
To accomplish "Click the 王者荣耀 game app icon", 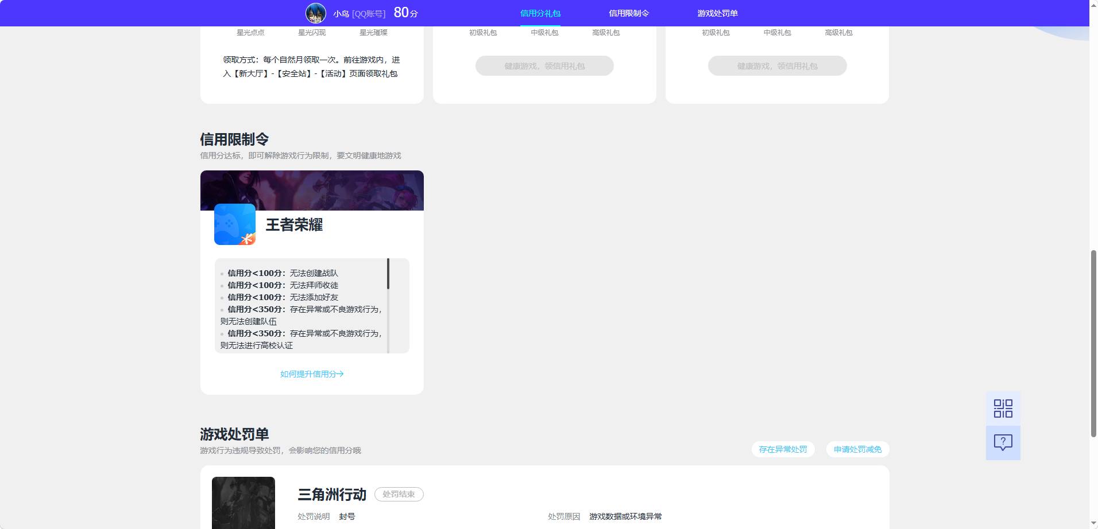I will [234, 224].
